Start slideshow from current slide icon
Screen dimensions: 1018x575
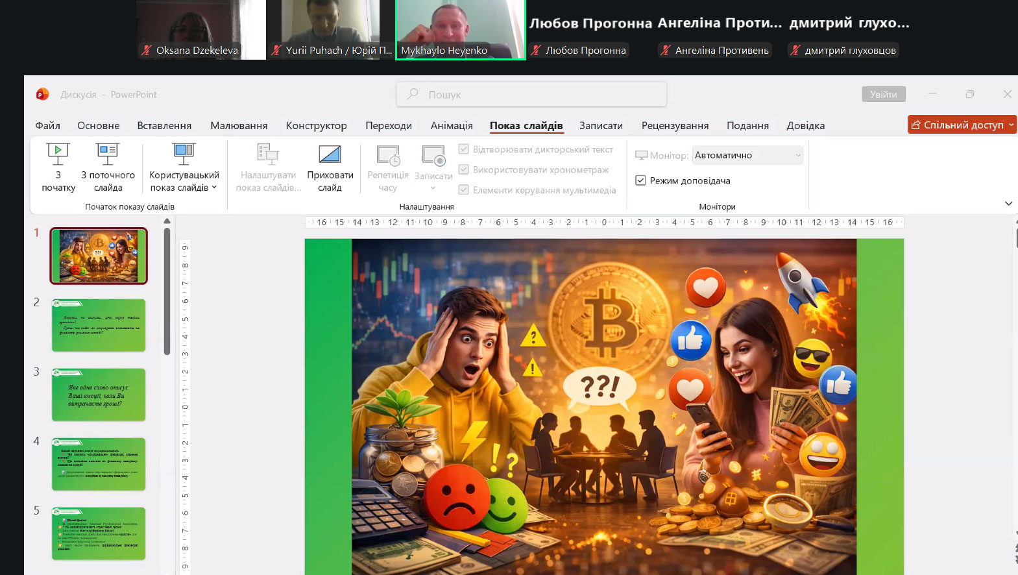tap(108, 154)
